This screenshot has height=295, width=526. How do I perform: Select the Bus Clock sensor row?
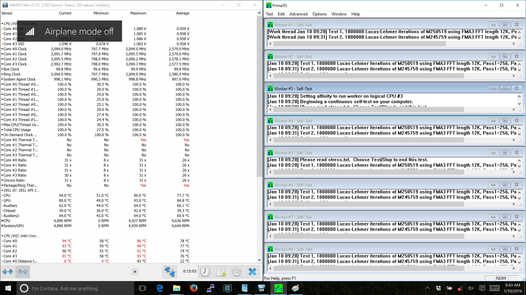pyautogui.click(x=95, y=69)
